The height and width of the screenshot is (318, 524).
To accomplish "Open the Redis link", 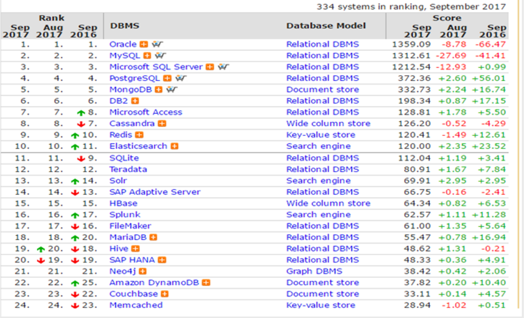I will point(121,135).
